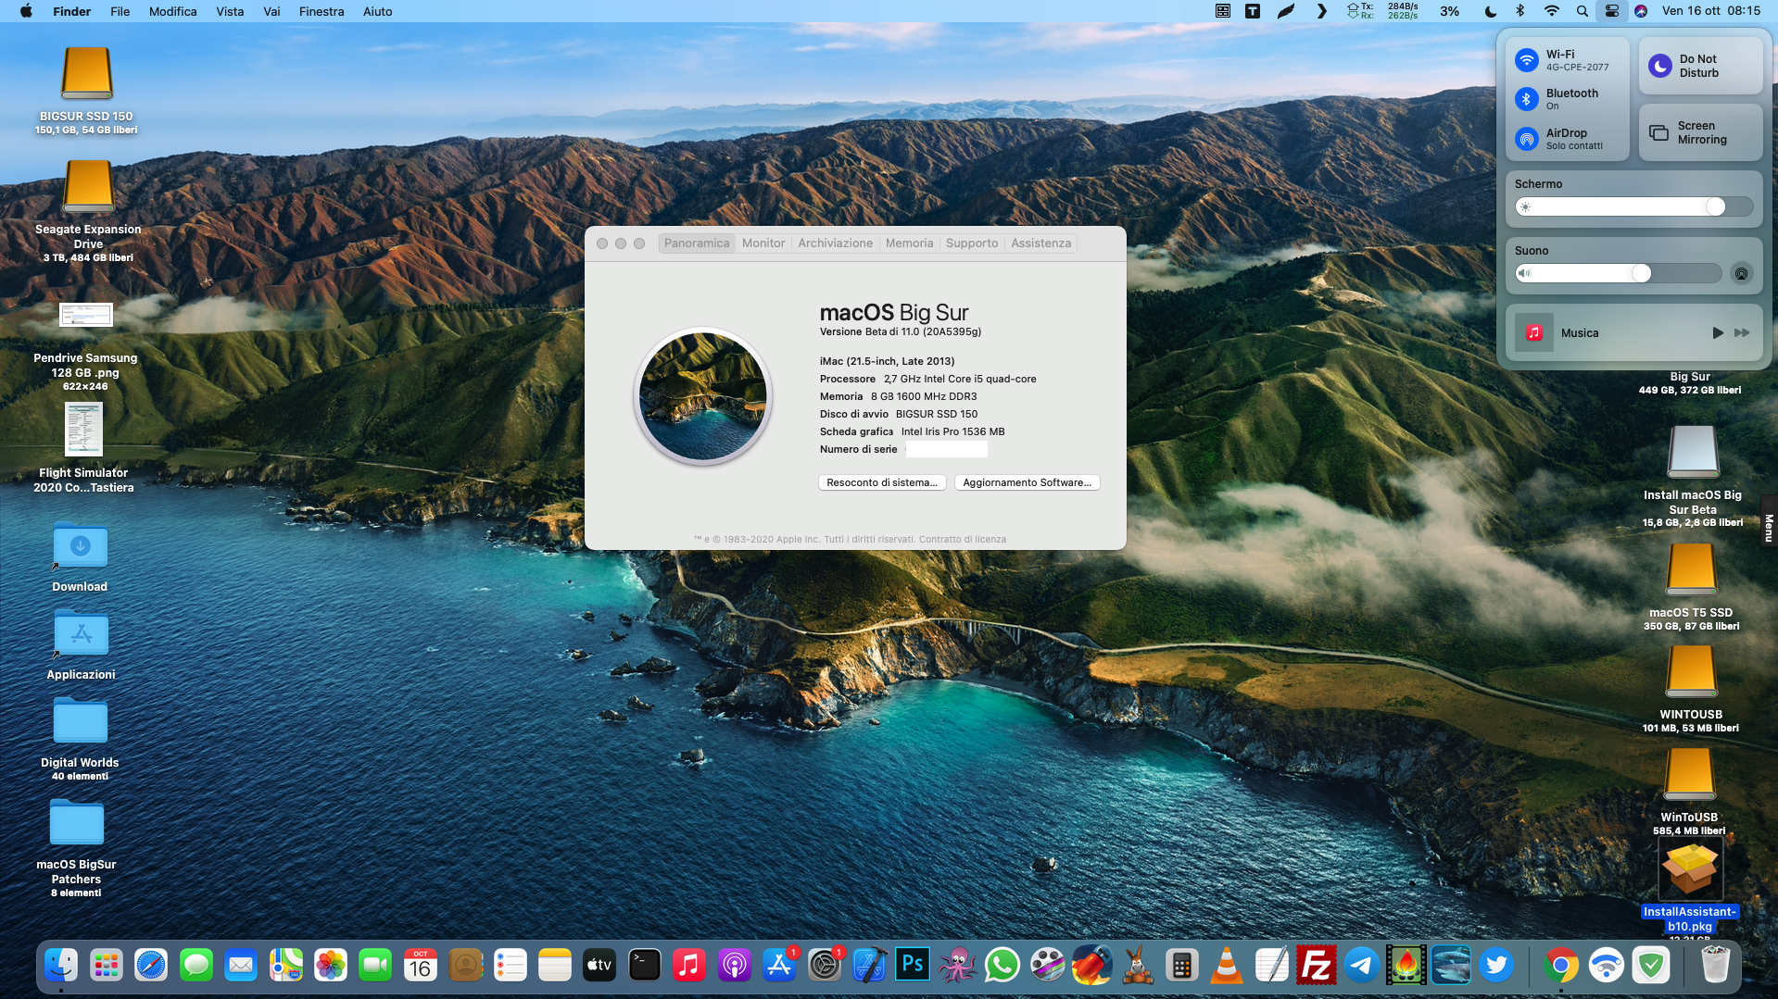Play music in the Musica widget
Image resolution: width=1778 pixels, height=999 pixels.
(1717, 332)
